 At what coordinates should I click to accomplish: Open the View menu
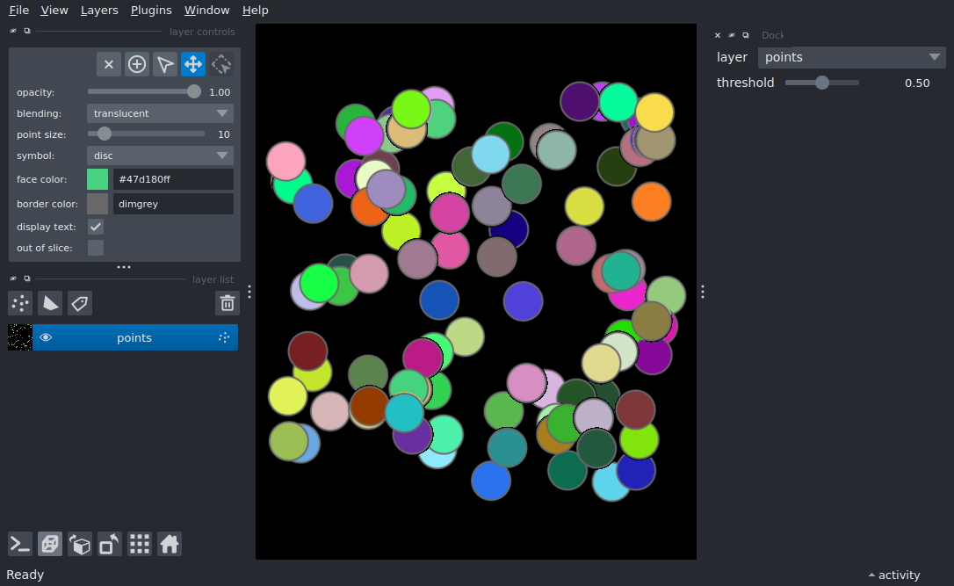point(54,11)
